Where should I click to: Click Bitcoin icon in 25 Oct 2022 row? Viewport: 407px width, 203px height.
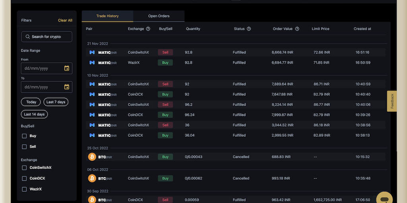[92, 157]
